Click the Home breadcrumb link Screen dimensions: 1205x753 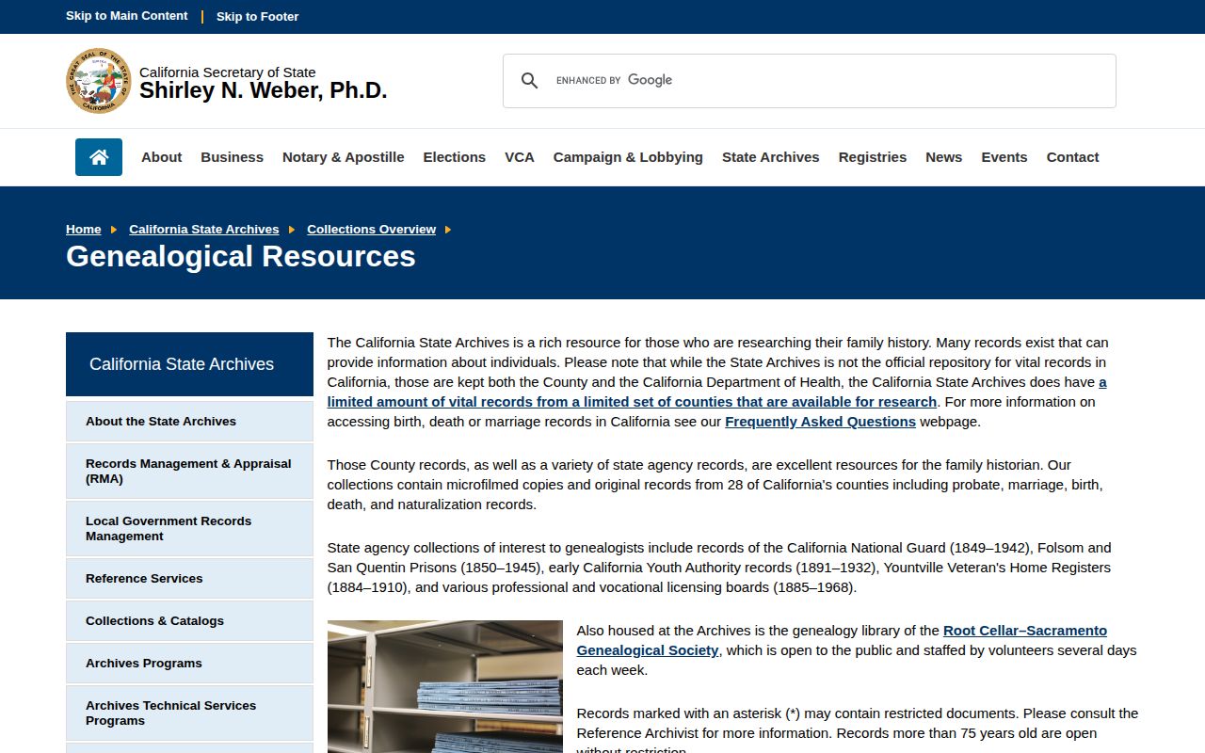(83, 229)
